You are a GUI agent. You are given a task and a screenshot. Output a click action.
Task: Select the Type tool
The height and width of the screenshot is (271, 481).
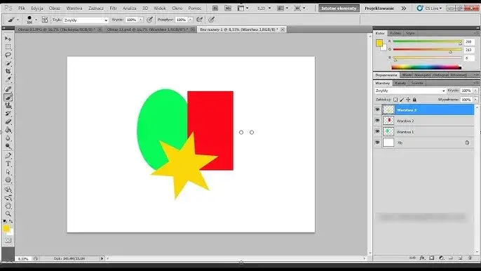click(x=8, y=164)
